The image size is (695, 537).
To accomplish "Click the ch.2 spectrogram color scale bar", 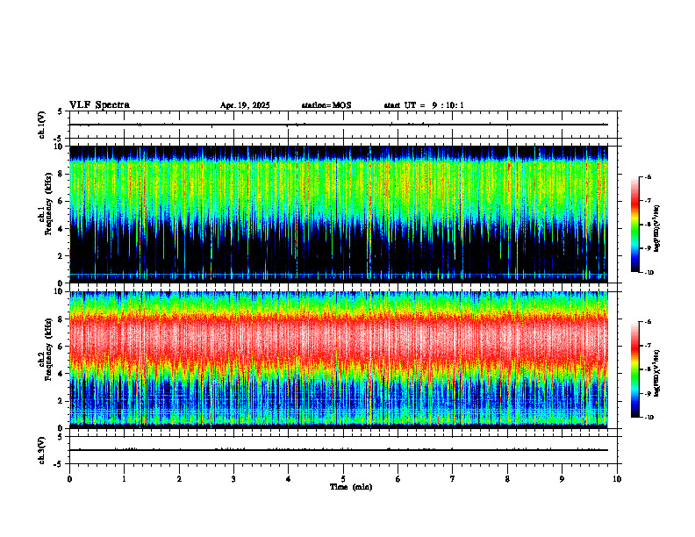I will (635, 369).
